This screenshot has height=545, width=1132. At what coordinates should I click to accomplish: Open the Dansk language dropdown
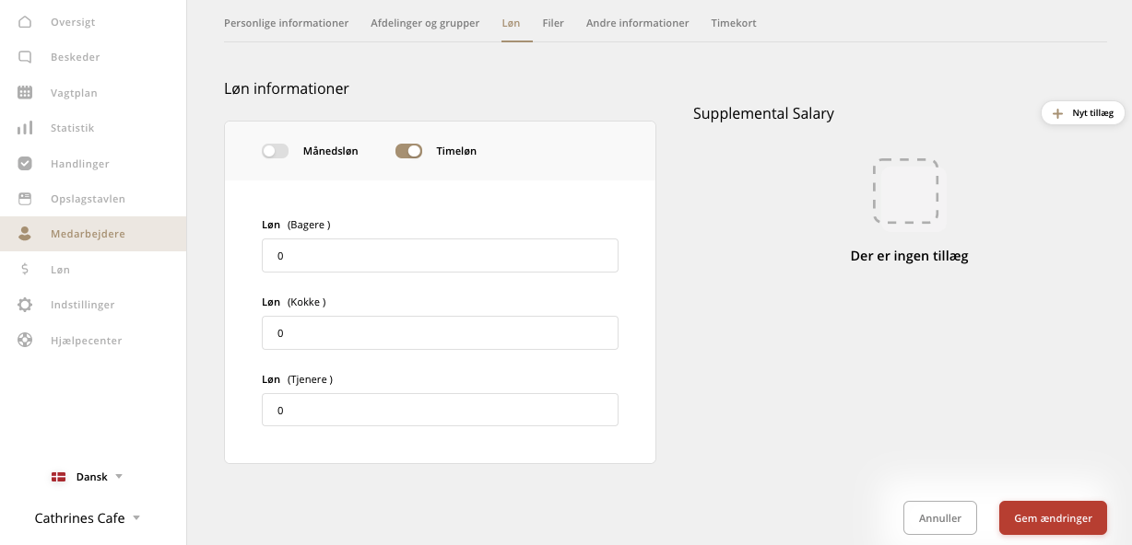(87, 477)
